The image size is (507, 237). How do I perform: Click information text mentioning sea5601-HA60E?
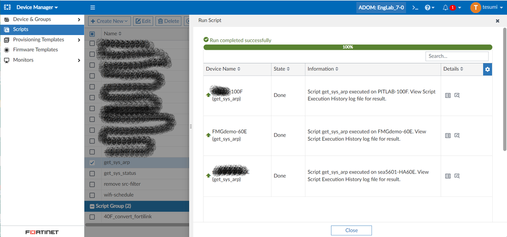[x=368, y=176]
